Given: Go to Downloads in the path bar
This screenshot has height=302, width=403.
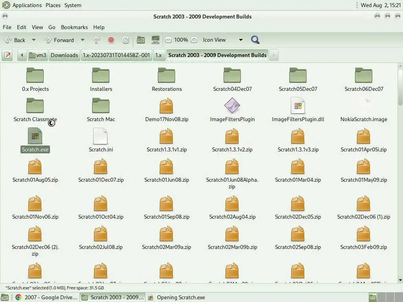Looking at the screenshot, I should pyautogui.click(x=64, y=55).
